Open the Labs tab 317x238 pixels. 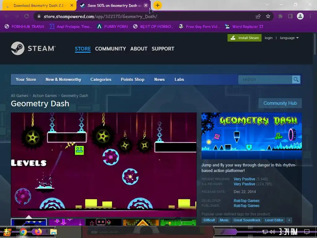(179, 80)
